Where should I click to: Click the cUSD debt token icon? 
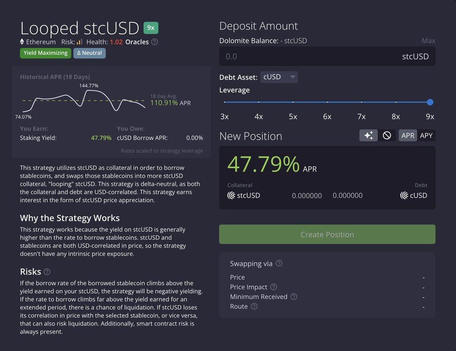404,195
